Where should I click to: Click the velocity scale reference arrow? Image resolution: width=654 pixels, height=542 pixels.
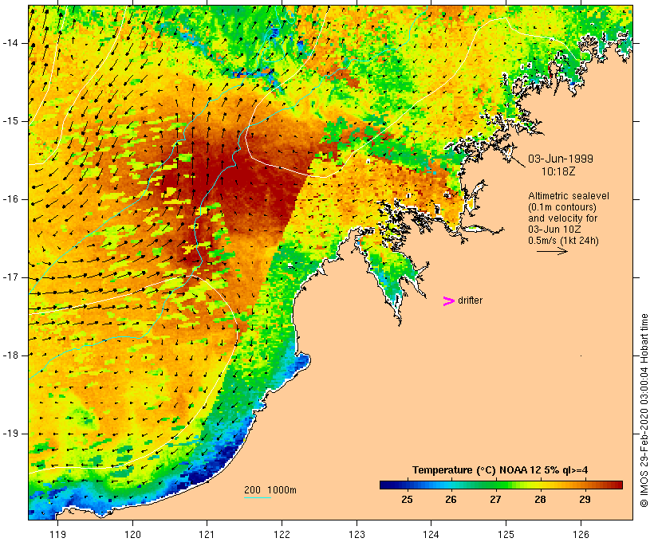(552, 251)
